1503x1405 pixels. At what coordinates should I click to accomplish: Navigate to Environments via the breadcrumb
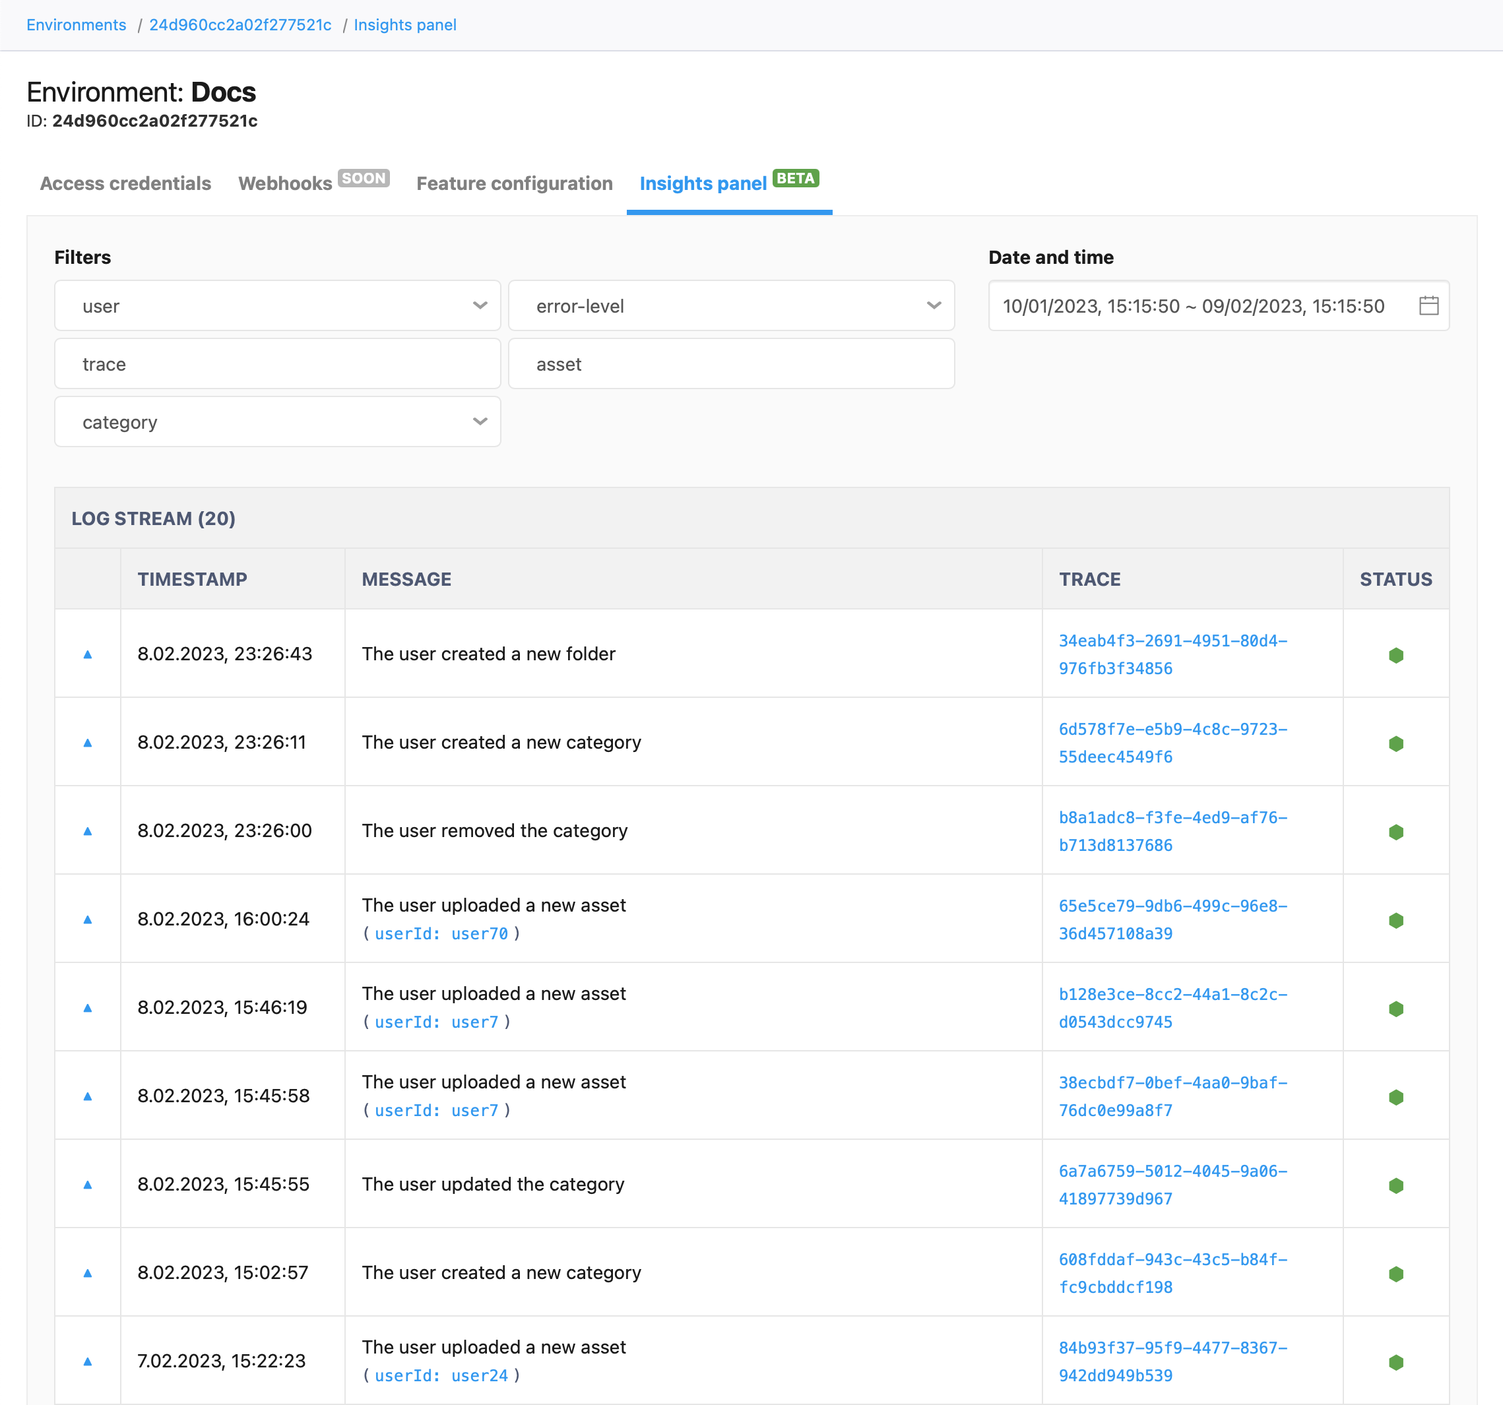click(x=76, y=24)
